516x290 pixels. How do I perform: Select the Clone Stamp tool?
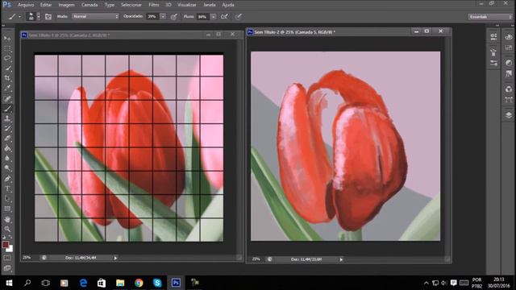(x=7, y=118)
